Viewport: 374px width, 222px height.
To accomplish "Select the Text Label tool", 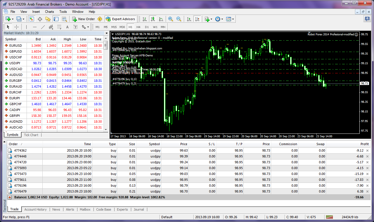I will (x=75, y=27).
